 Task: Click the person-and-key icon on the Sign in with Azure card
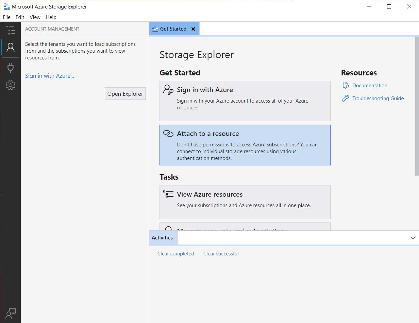pyautogui.click(x=168, y=90)
